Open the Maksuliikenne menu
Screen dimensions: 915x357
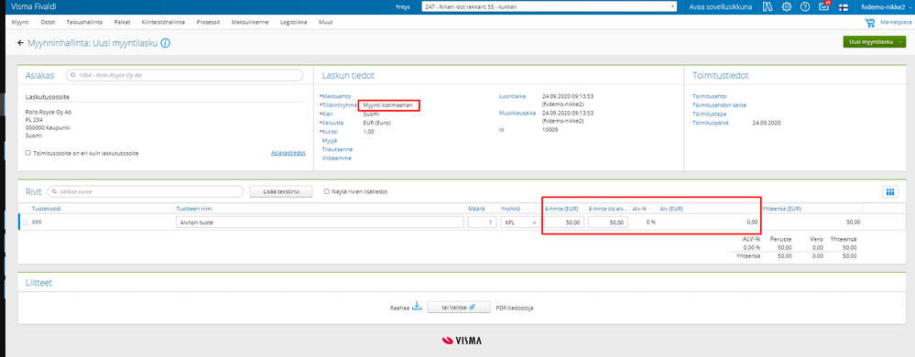[250, 22]
